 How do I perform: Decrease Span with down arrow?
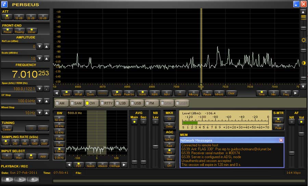(x=40, y=89)
